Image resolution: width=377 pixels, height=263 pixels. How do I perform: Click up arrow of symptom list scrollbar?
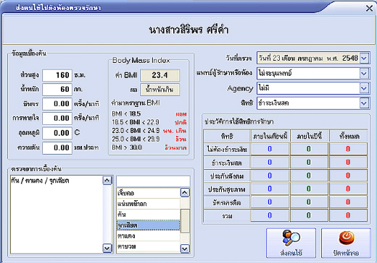[x=185, y=192]
